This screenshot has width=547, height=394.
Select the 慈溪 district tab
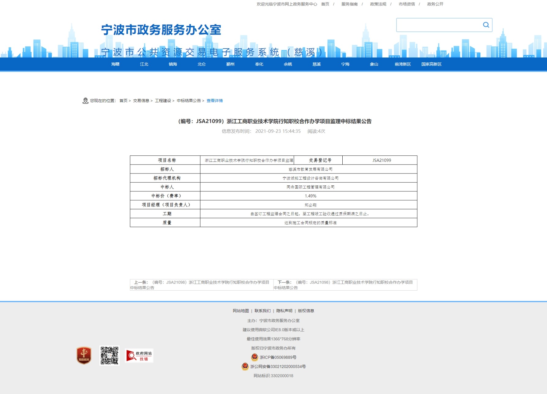(x=317, y=64)
